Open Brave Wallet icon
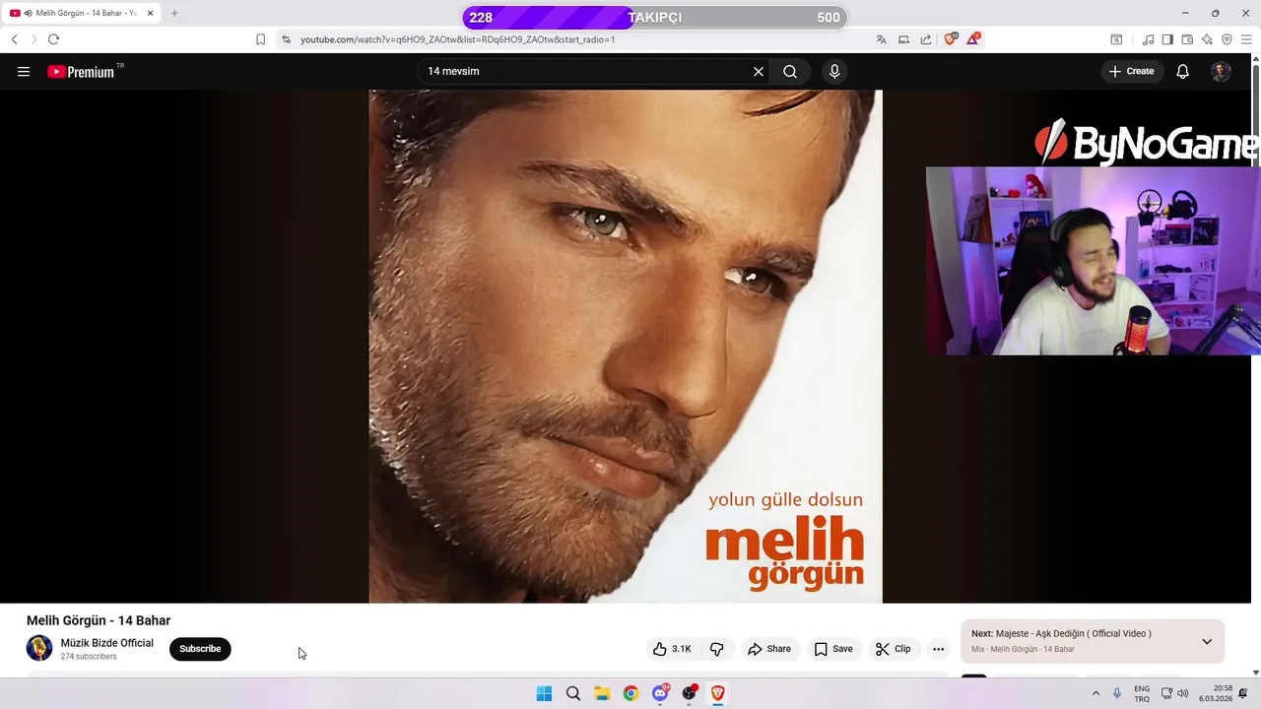The width and height of the screenshot is (1261, 709). (x=1187, y=39)
